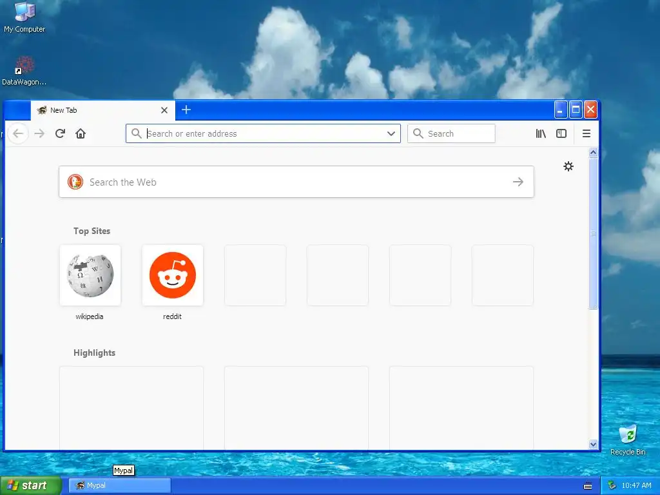Maximize the Mypal browser window
Screen dimensions: 660x495
(576, 110)
